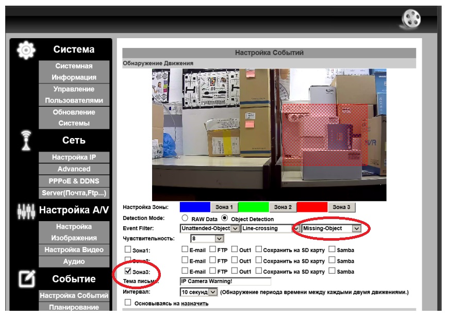Viewport: 449px width, 318px height.
Task: Enable Сохранить на SD карту for Зона3
Action: point(258,271)
